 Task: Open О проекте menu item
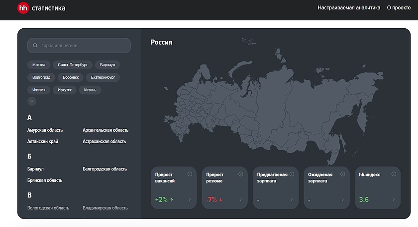[398, 8]
